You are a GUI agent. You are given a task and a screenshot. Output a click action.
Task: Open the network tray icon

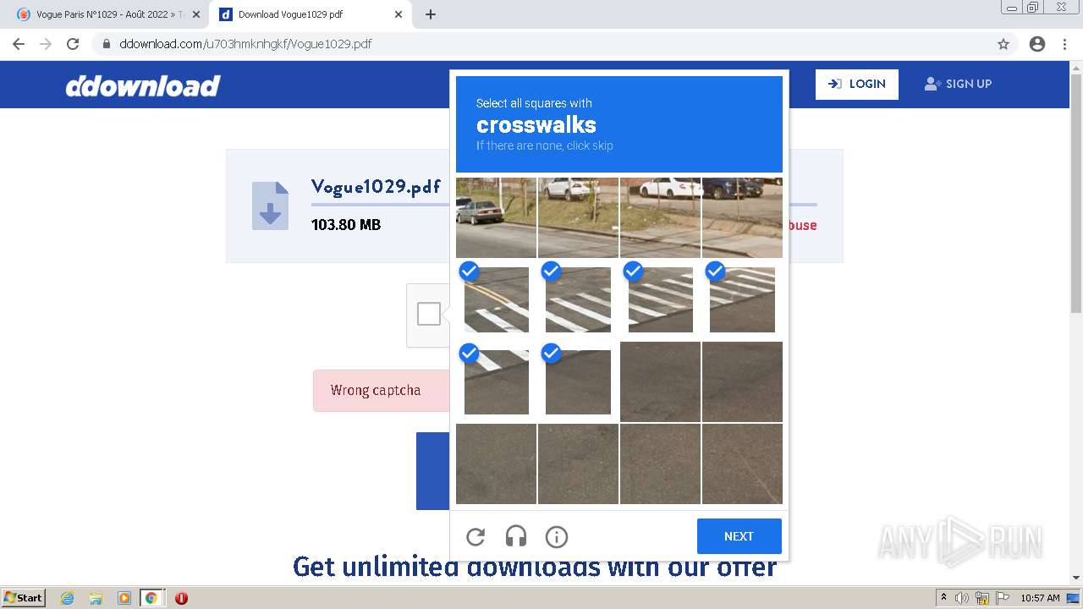[981, 598]
